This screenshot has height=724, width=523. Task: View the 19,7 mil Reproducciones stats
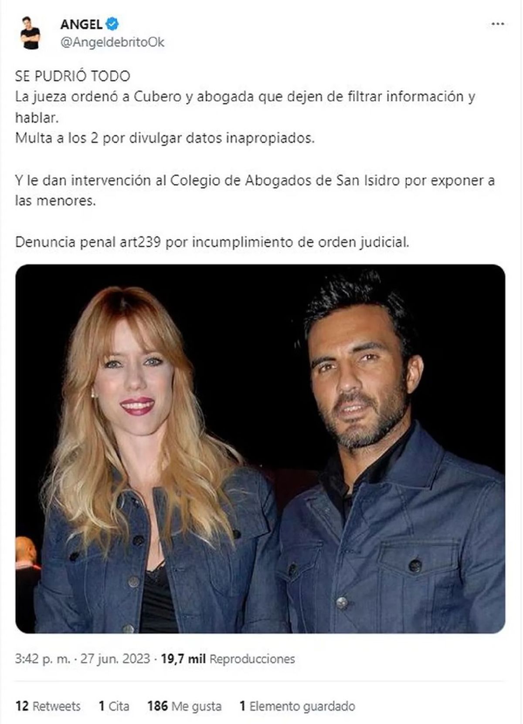[228, 659]
